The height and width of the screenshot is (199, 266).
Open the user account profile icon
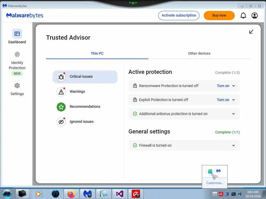(255, 16)
